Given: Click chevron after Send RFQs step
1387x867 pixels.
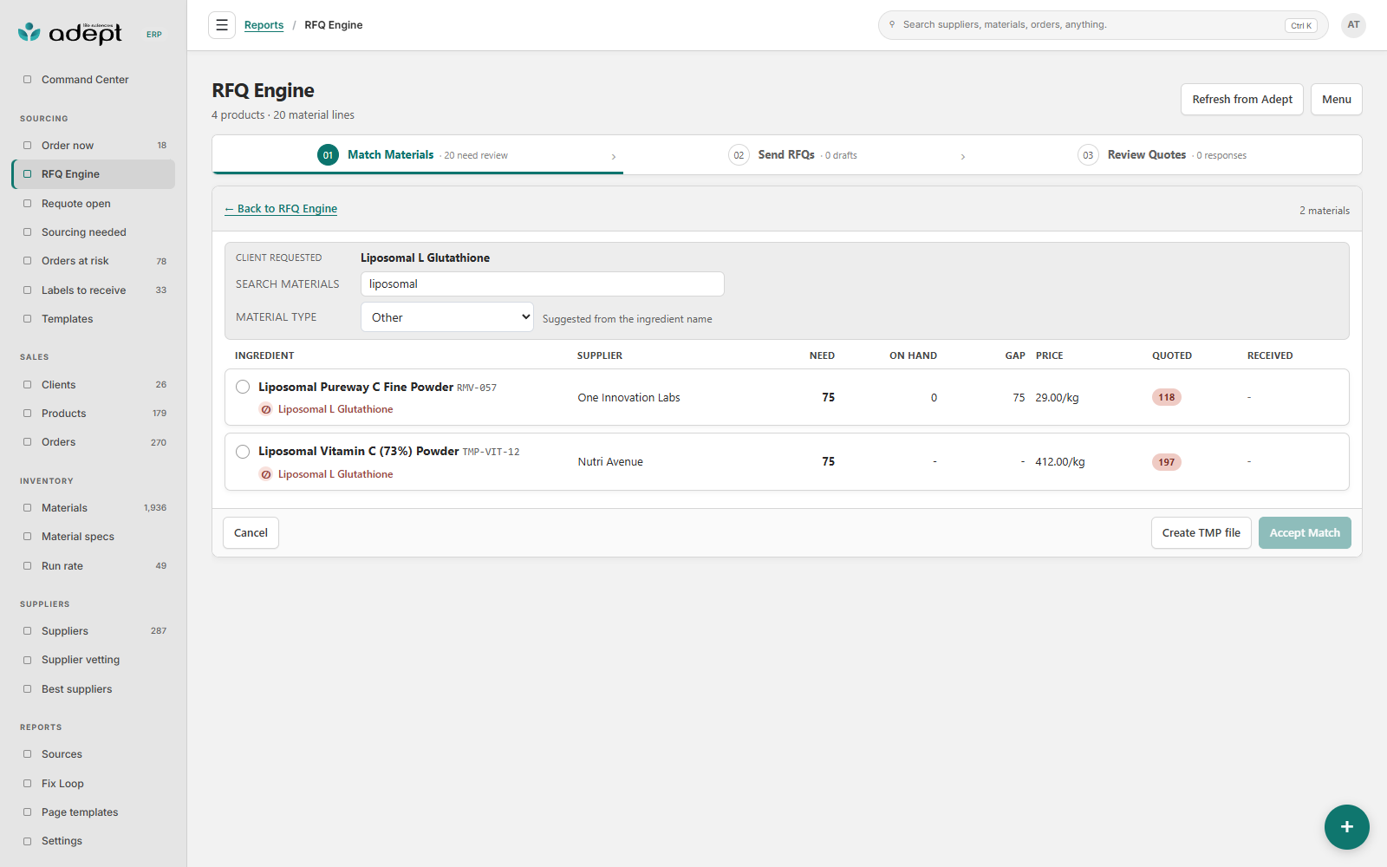Looking at the screenshot, I should [963, 157].
